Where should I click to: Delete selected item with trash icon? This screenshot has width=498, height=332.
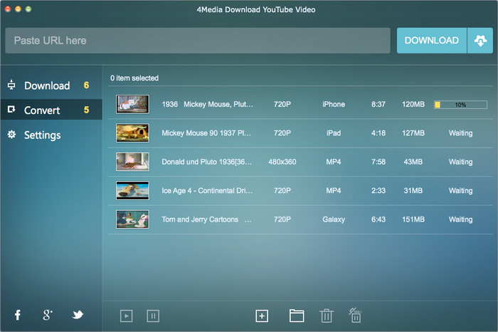pyautogui.click(x=326, y=316)
